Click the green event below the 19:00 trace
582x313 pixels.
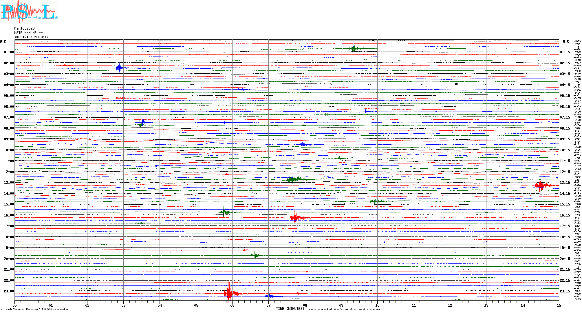tap(255, 255)
